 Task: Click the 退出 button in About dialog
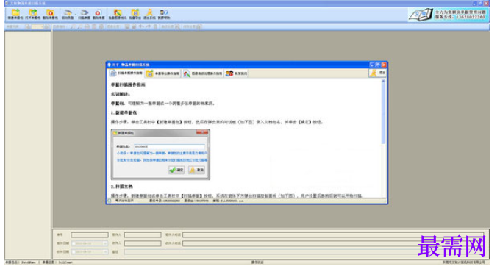[x=377, y=73]
